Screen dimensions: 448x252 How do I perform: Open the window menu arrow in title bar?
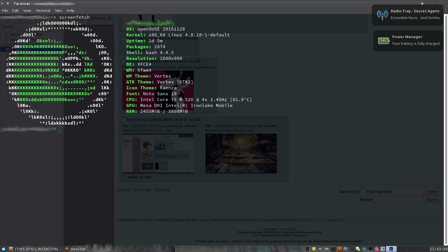tap(2, 4)
